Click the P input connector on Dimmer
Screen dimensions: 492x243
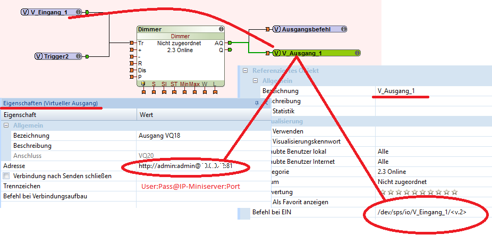[x=132, y=77]
